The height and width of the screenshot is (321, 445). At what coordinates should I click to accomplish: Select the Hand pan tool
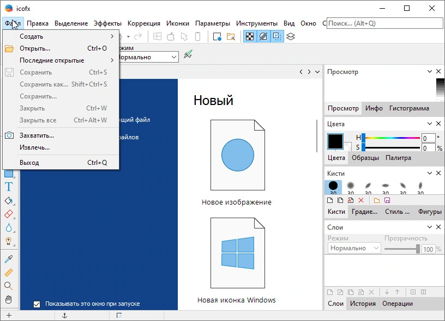click(9, 299)
